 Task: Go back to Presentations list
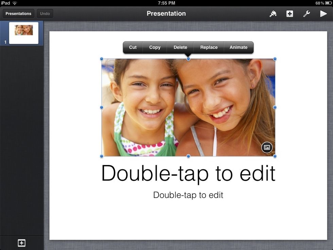(x=18, y=14)
